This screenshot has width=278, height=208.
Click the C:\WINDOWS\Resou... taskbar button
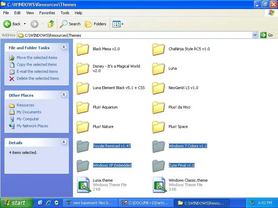(x=202, y=203)
